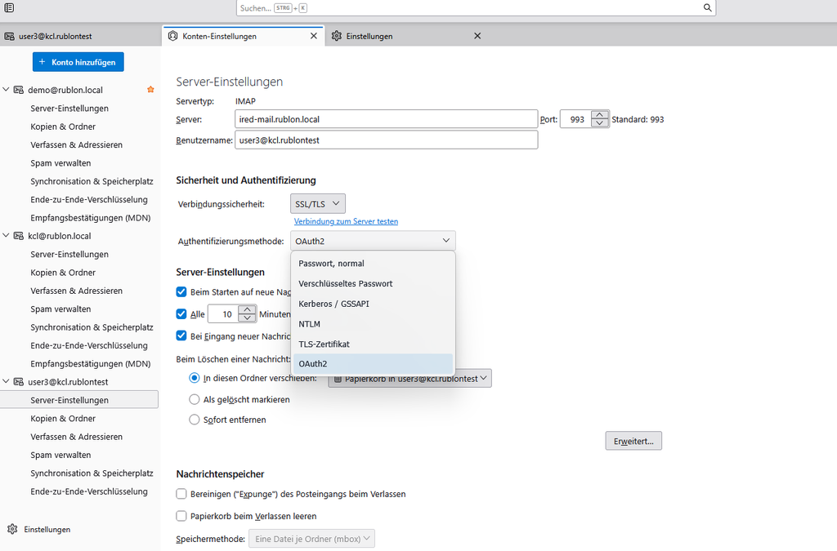Toggle Bei Eingang neuer Nachrichten checkbox

181,335
